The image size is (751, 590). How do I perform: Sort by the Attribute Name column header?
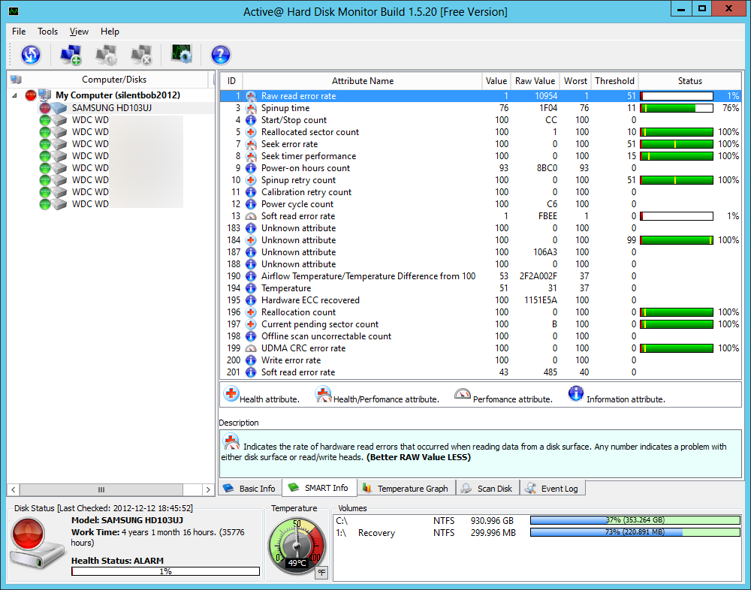tap(363, 81)
